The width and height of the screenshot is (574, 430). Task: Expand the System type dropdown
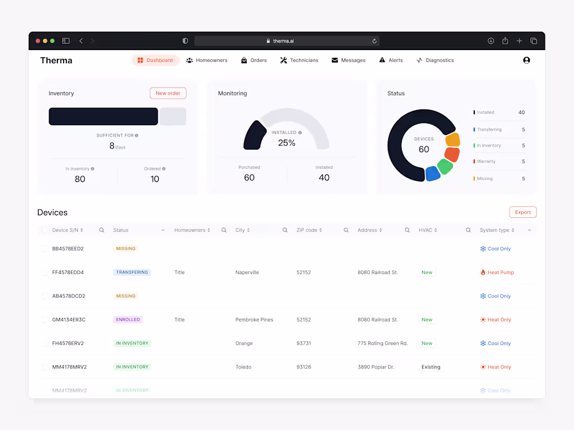529,229
